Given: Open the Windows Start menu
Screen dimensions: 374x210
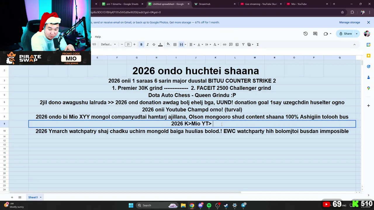Looking at the screenshot, I should tap(131, 205).
